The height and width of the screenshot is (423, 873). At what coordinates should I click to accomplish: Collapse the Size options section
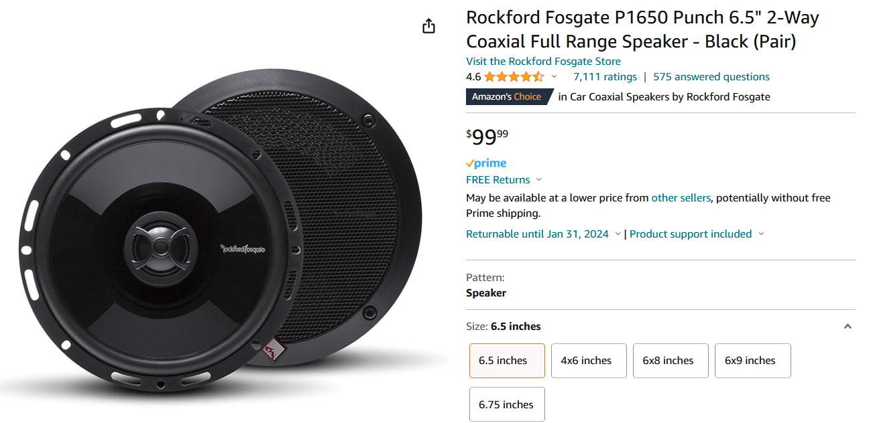(x=848, y=327)
